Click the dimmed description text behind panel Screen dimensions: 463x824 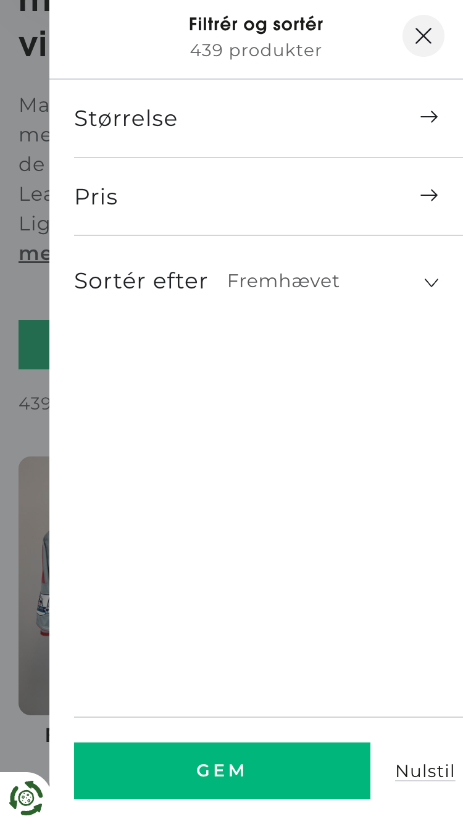point(34,164)
